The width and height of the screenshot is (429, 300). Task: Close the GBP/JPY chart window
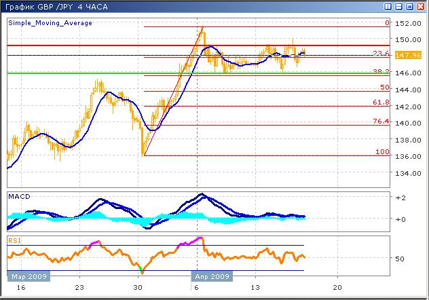(x=420, y=6)
